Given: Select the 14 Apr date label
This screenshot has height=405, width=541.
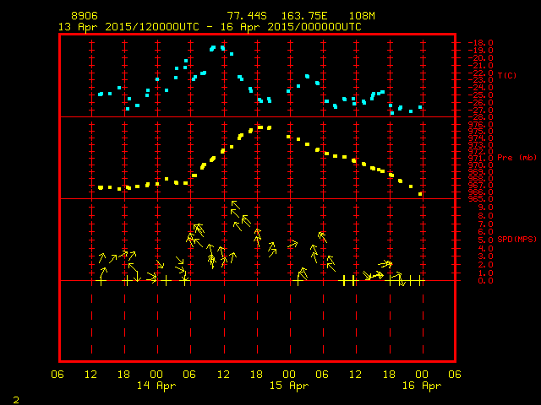Looking at the screenshot, I should (156, 386).
